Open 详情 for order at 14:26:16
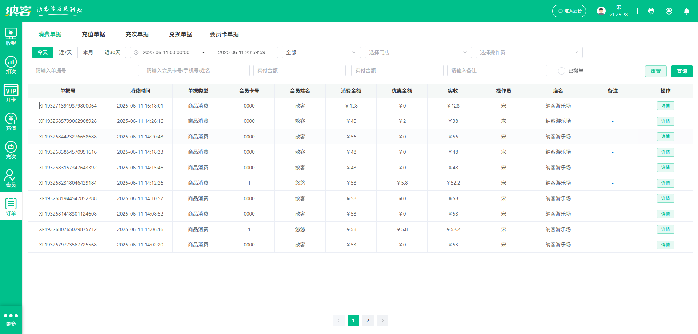 tap(665, 121)
